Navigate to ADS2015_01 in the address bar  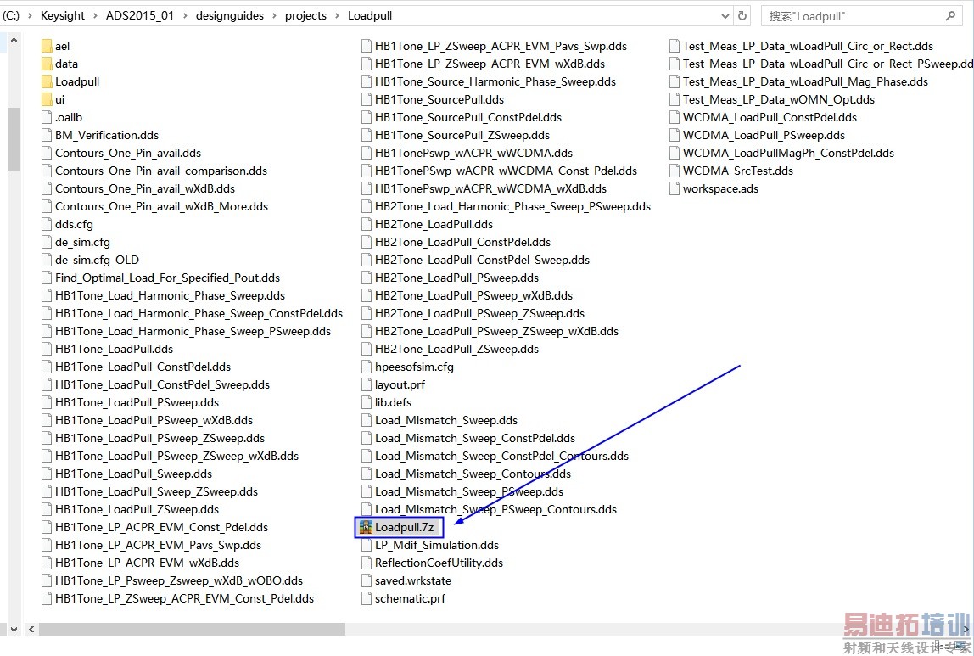coord(140,15)
